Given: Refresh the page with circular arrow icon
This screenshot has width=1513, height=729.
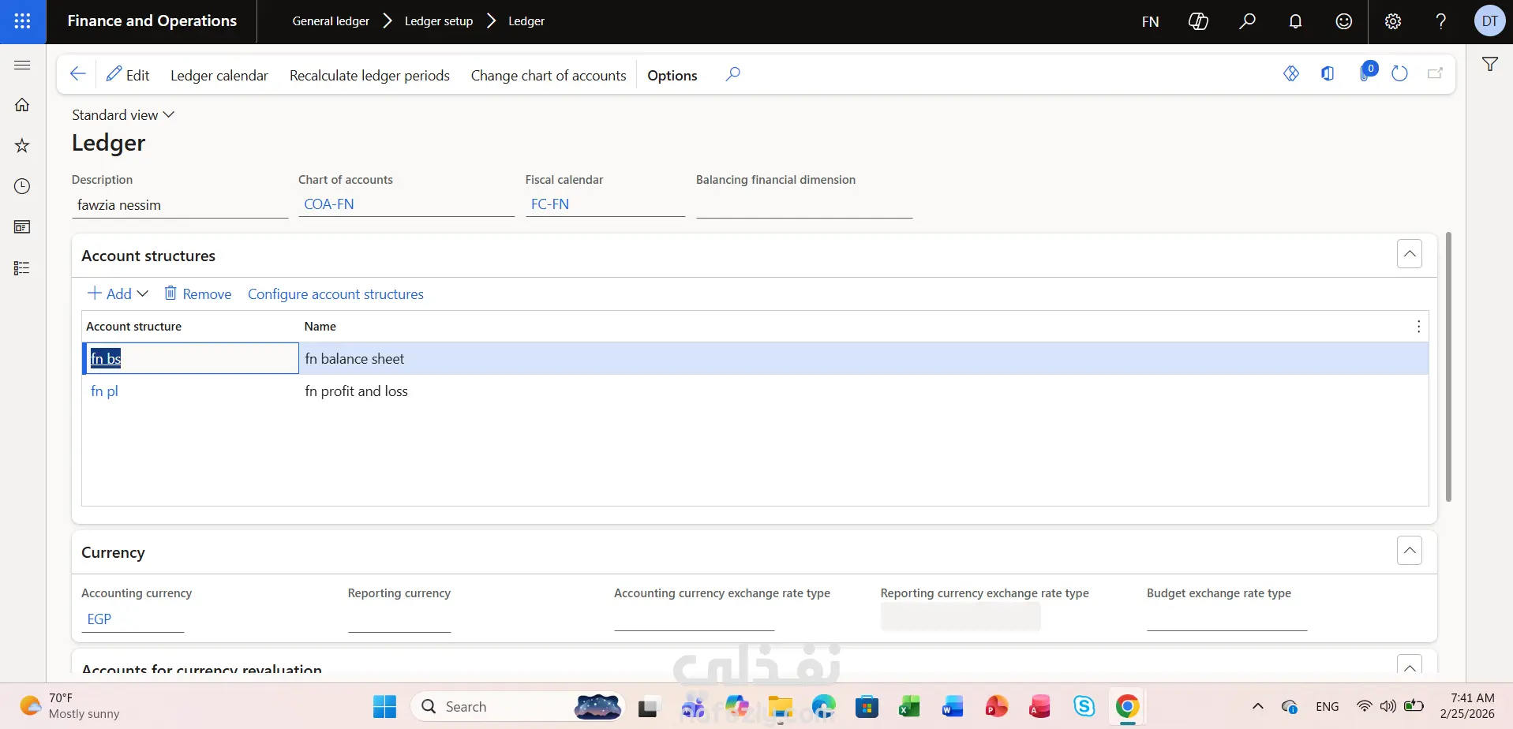Looking at the screenshot, I should coord(1399,73).
